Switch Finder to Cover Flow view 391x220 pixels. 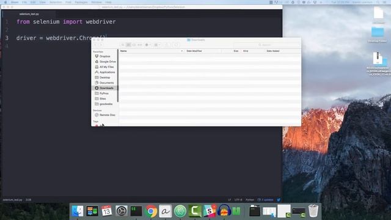pyautogui.click(x=140, y=45)
